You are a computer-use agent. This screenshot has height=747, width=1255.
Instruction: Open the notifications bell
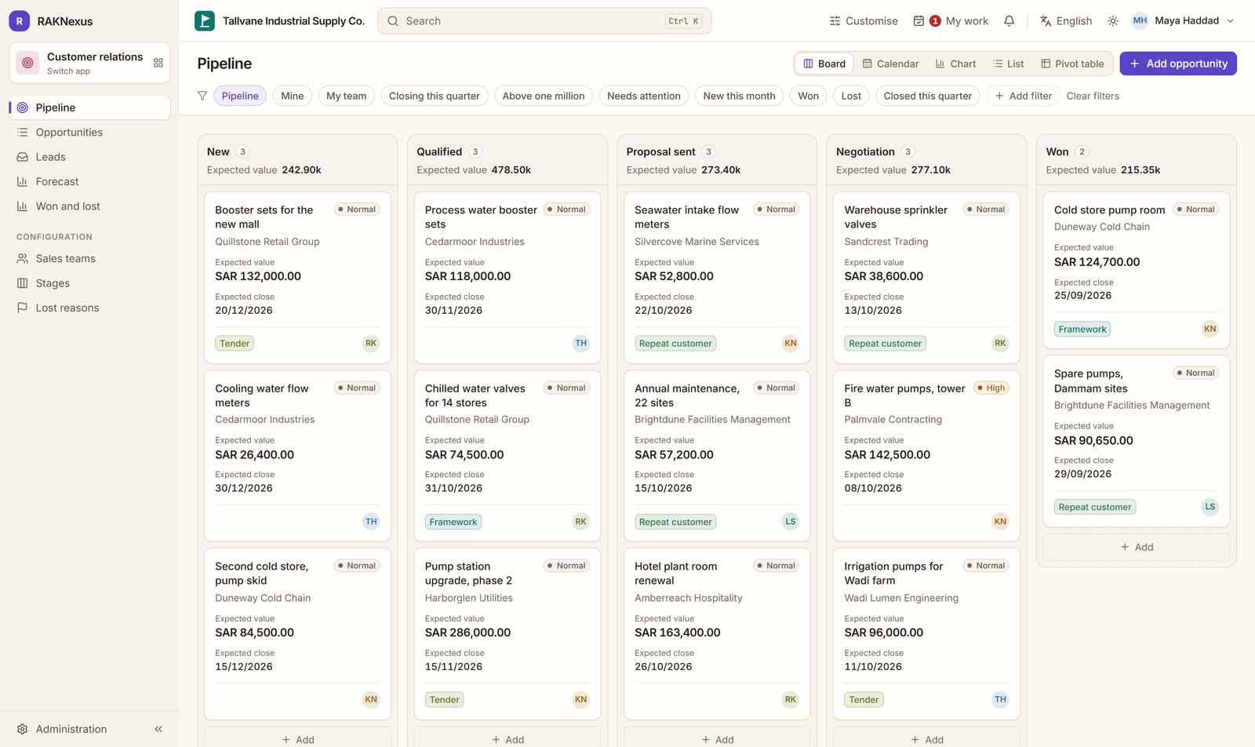point(1009,21)
